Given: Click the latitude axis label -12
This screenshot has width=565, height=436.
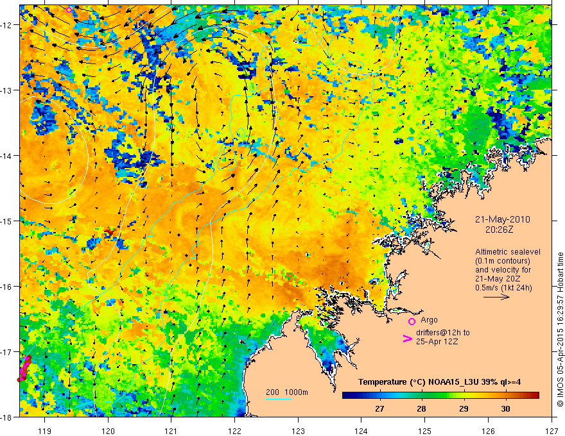Looking at the screenshot, I should click(7, 25).
